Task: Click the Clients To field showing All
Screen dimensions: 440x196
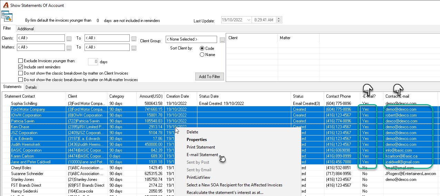Action: coord(107,38)
